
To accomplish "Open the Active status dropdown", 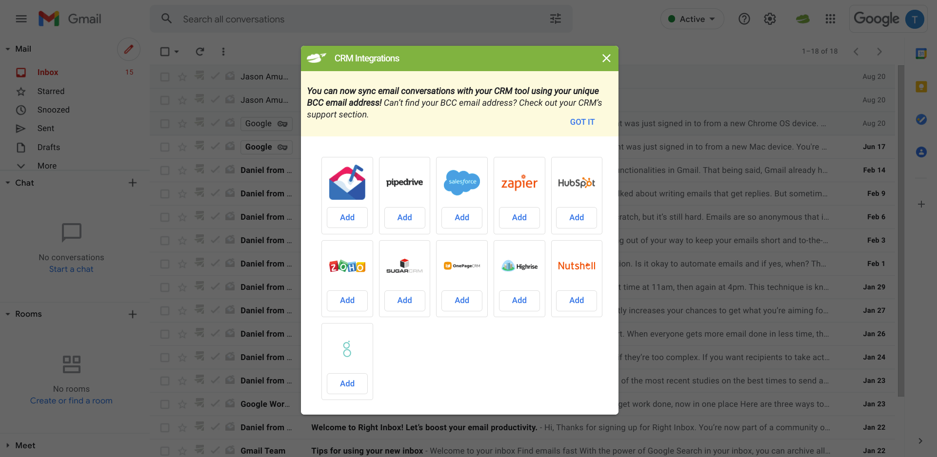I will point(692,19).
